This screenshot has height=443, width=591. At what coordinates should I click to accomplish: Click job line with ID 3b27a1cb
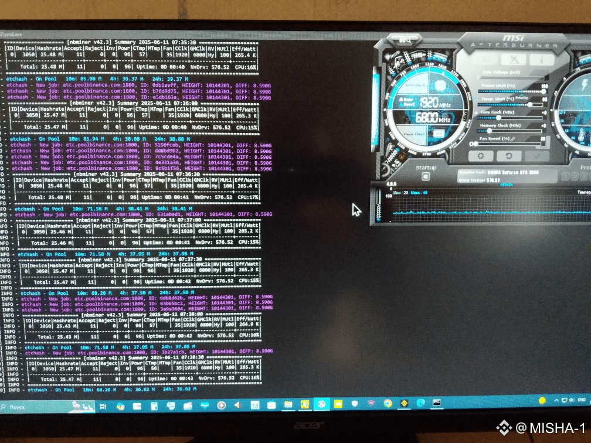click(x=148, y=352)
